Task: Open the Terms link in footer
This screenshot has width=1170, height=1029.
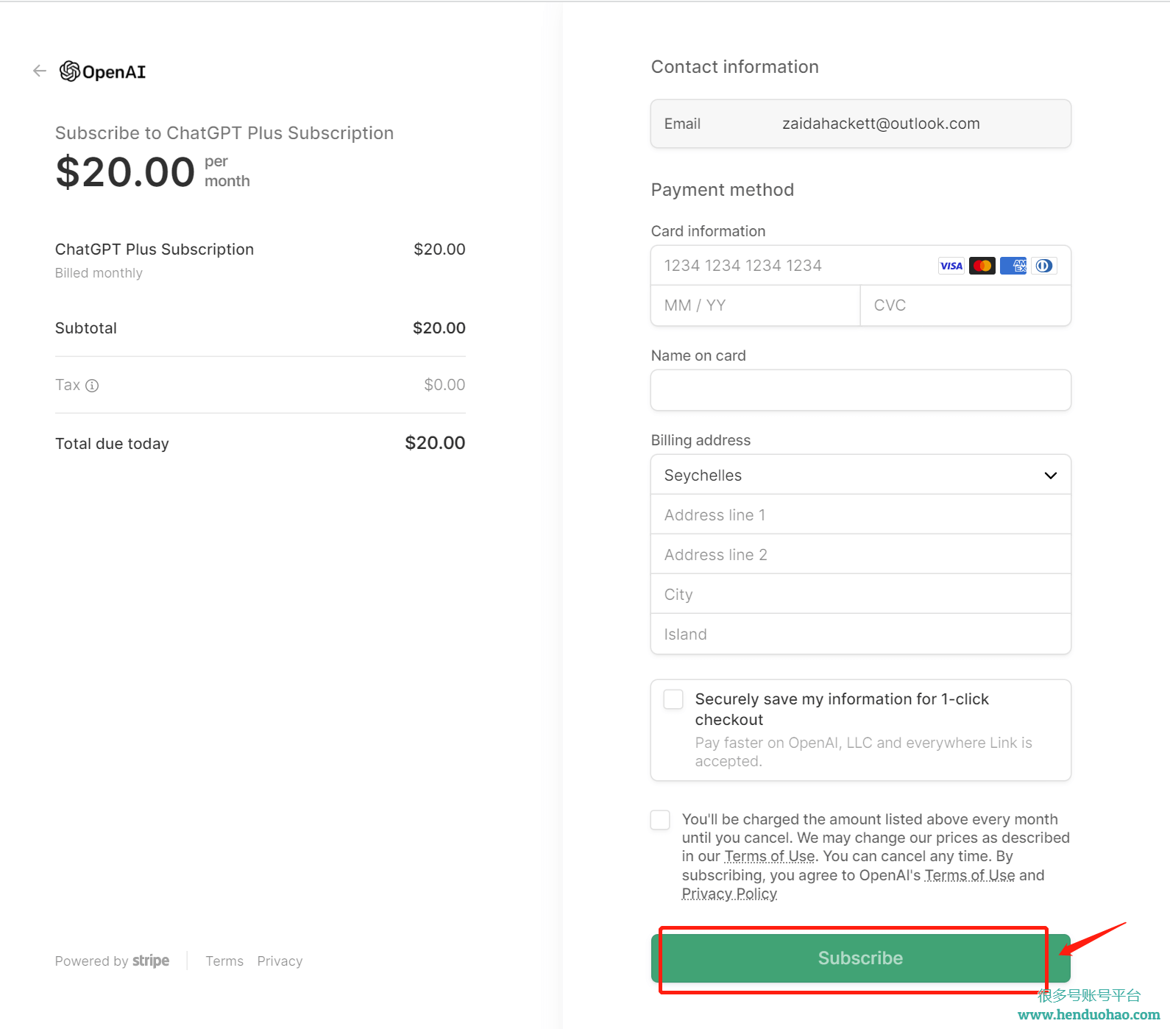Action: click(224, 961)
